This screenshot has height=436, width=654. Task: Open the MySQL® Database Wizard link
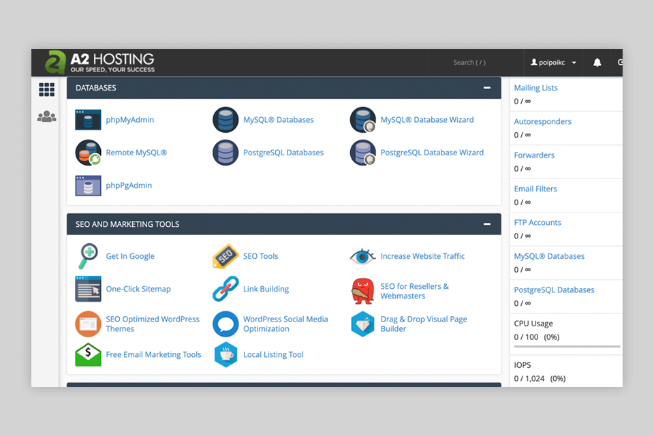[x=427, y=120]
